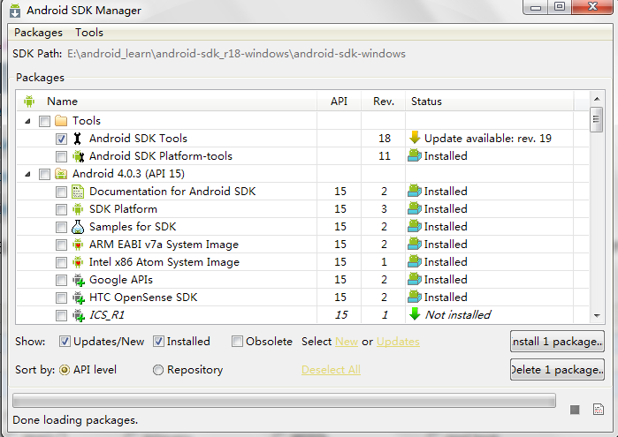Enable the Obsolete show filter
The height and width of the screenshot is (437, 618).
click(x=237, y=342)
